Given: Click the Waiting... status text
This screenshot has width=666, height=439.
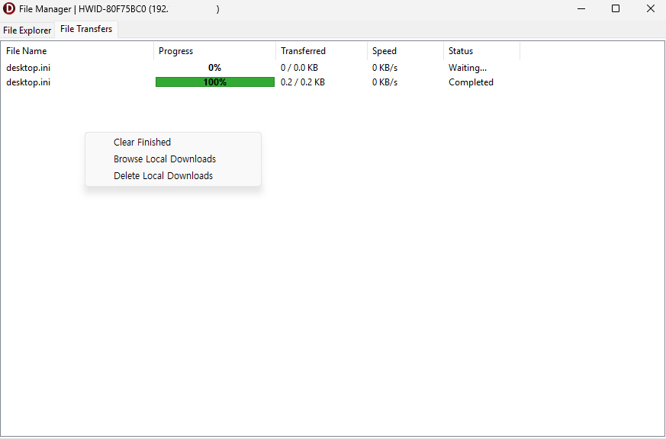Looking at the screenshot, I should coord(468,67).
